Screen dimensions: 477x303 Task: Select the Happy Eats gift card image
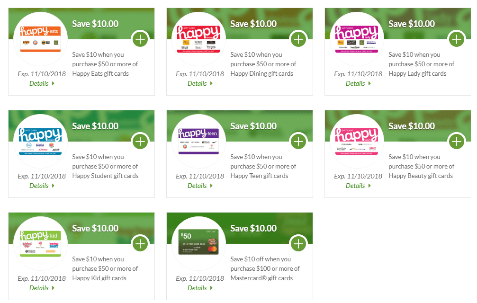40,39
